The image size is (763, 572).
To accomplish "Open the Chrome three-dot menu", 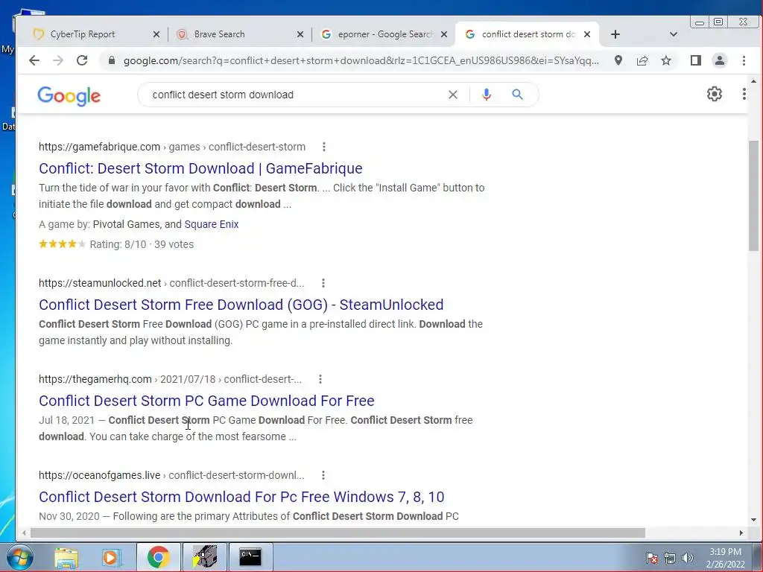I will pos(744,60).
